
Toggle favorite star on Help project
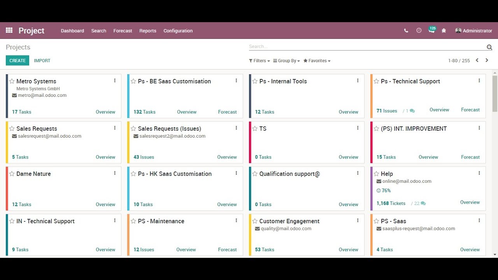(x=376, y=174)
